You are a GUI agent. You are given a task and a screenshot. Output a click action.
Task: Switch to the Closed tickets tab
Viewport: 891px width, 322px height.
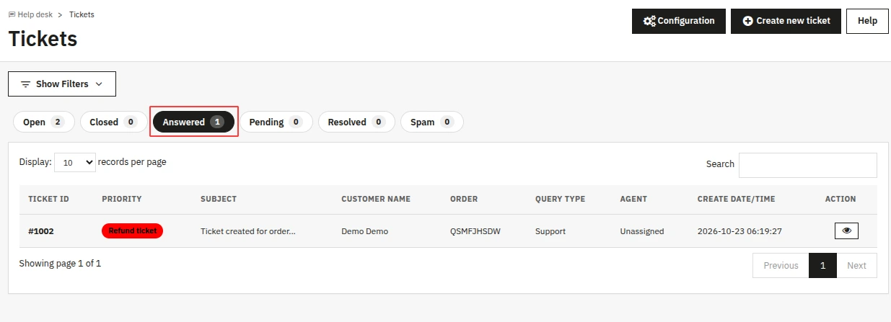[x=113, y=122]
